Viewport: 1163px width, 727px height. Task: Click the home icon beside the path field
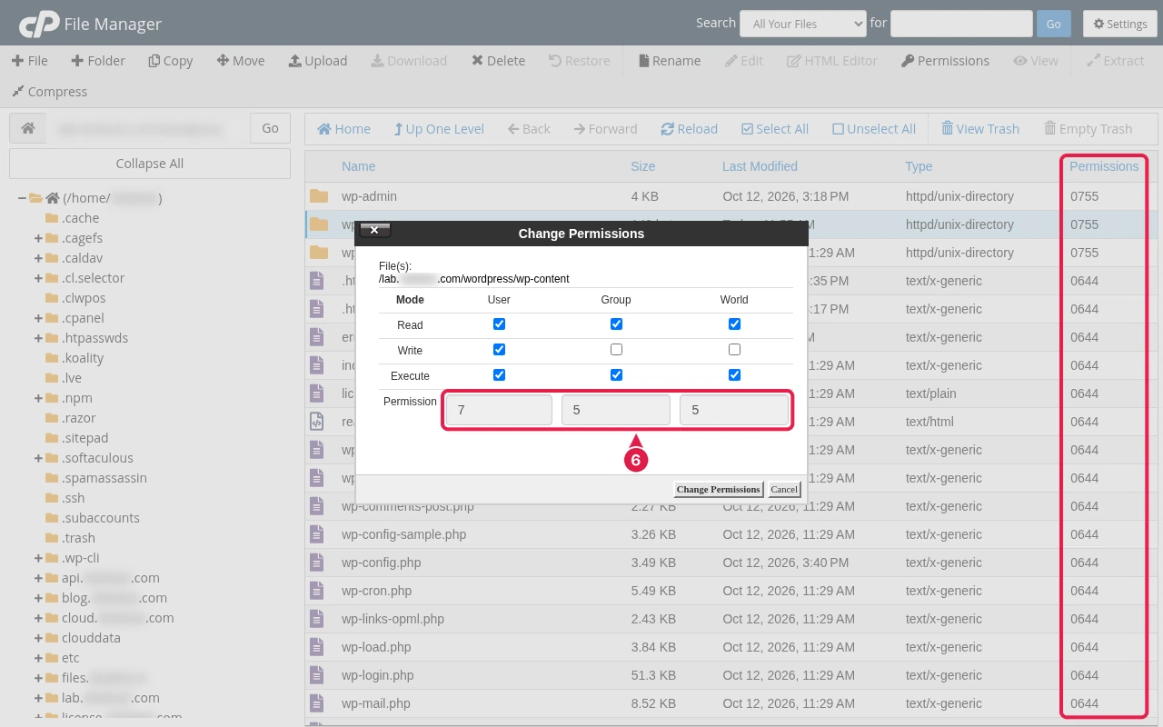pos(28,128)
